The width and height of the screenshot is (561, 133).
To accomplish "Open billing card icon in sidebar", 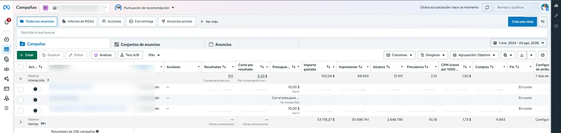I will coord(6,89).
